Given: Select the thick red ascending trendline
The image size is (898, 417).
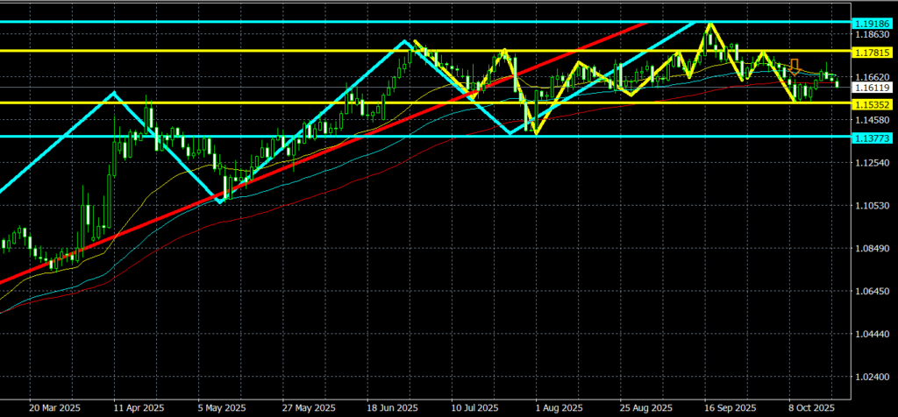Looking at the screenshot, I should (263, 173).
